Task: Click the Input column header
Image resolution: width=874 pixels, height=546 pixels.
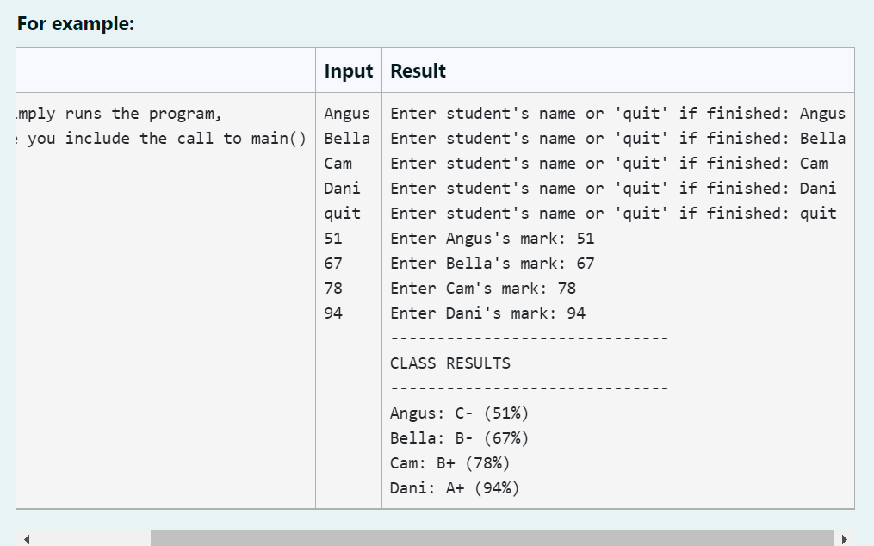Action: click(x=348, y=71)
